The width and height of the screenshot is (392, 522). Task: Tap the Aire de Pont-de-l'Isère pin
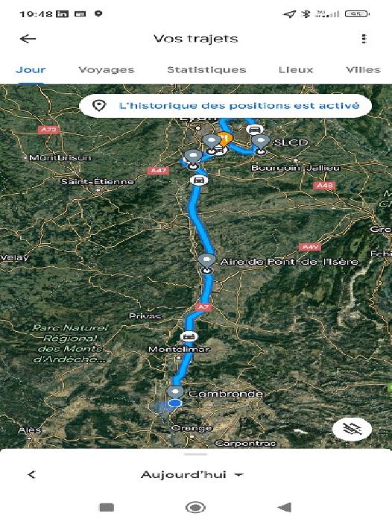tap(206, 261)
